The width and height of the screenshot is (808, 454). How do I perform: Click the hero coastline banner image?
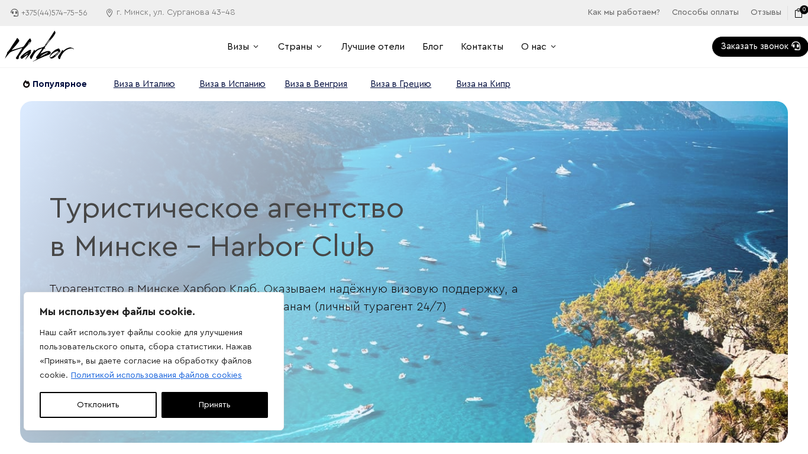[404, 272]
